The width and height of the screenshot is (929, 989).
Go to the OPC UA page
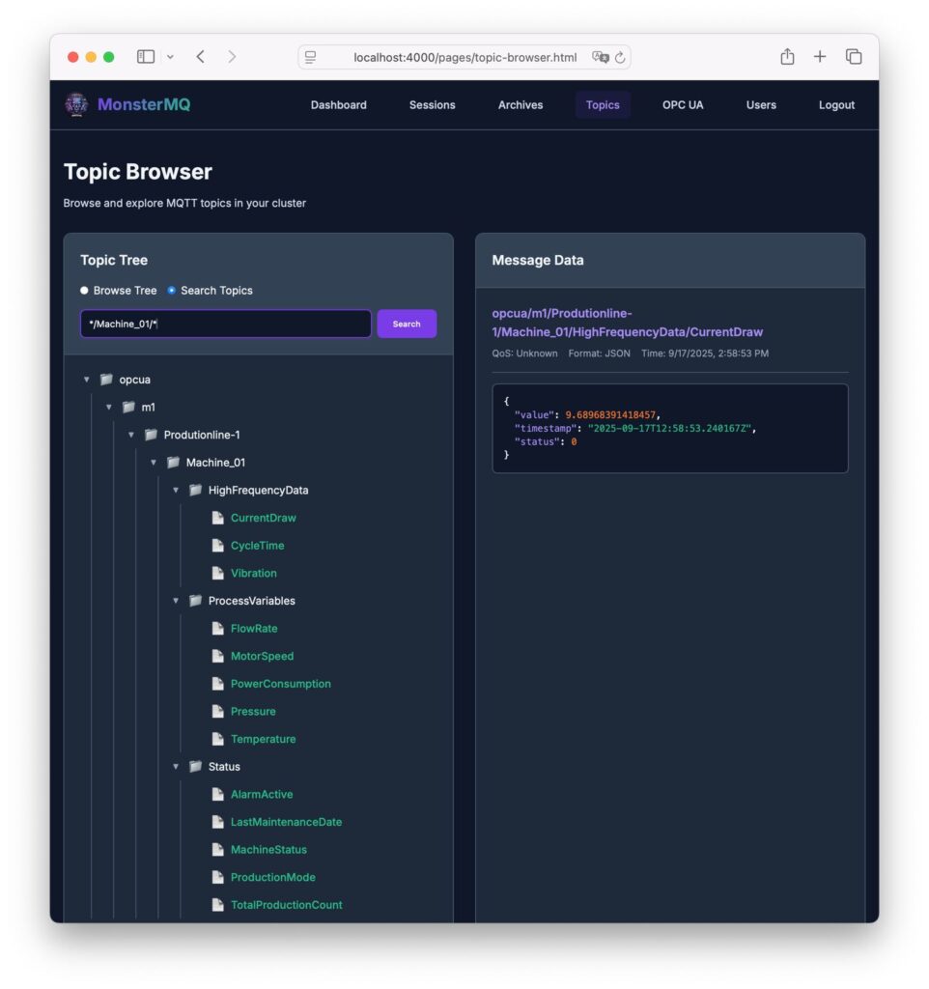click(683, 105)
